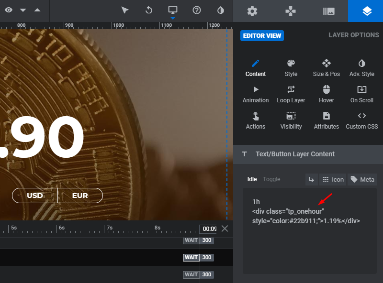Click the first WAIT 300 timeline marker

coord(198,240)
